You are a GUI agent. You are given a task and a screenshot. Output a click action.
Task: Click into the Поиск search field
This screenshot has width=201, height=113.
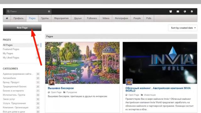coord(29,11)
